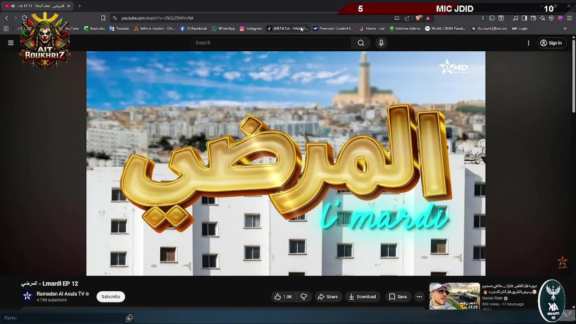Viewport: 576px width, 324px height.
Task: Go back with browser back arrow
Action: click(x=7, y=18)
